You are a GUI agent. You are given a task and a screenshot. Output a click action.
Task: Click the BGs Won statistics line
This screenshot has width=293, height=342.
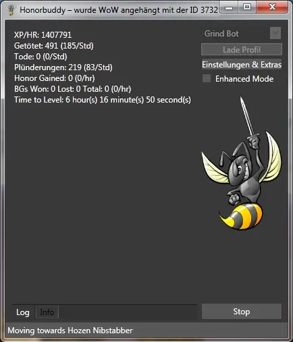click(x=72, y=89)
